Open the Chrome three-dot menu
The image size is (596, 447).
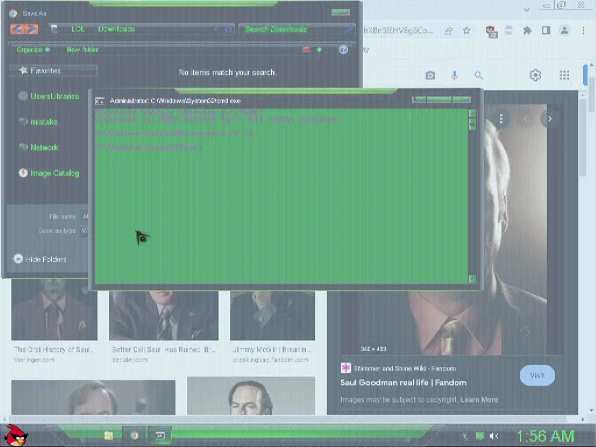click(x=583, y=30)
